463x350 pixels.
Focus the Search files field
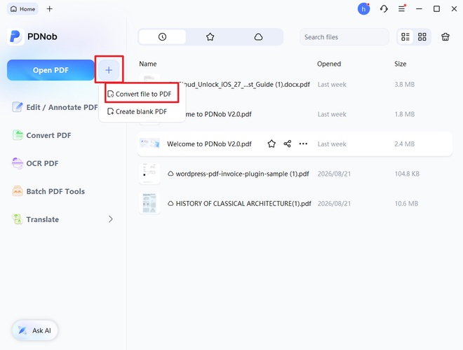pos(344,37)
